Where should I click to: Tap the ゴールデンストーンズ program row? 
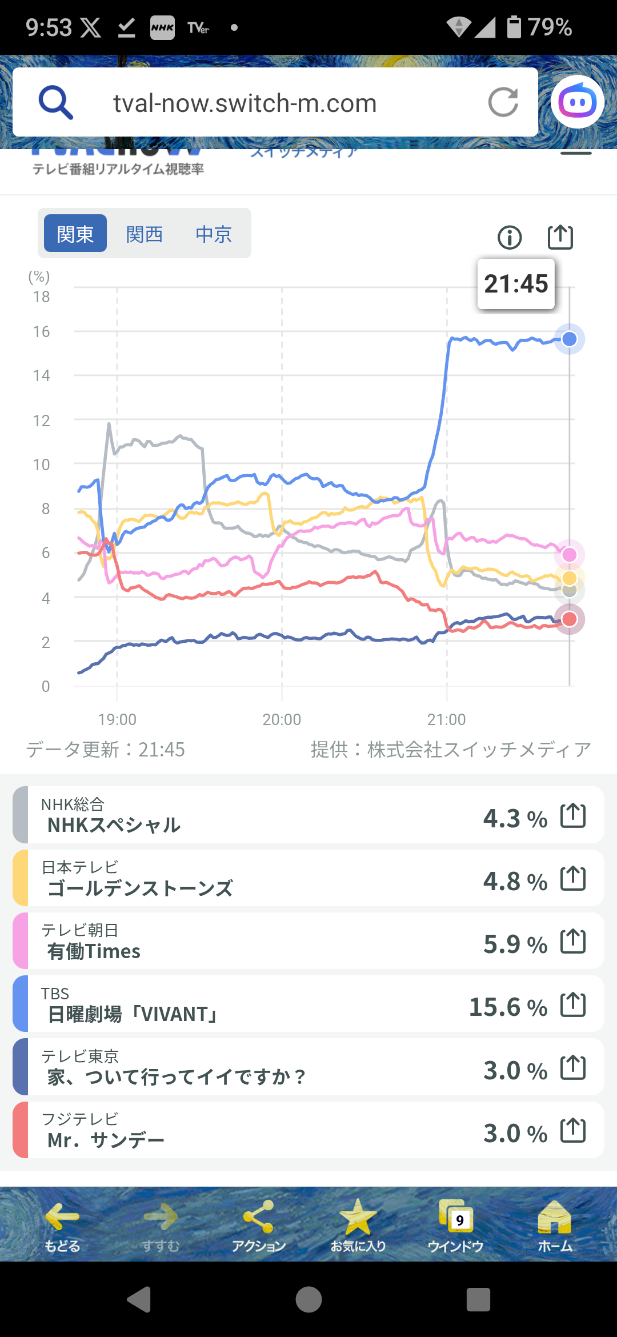pyautogui.click(x=308, y=878)
